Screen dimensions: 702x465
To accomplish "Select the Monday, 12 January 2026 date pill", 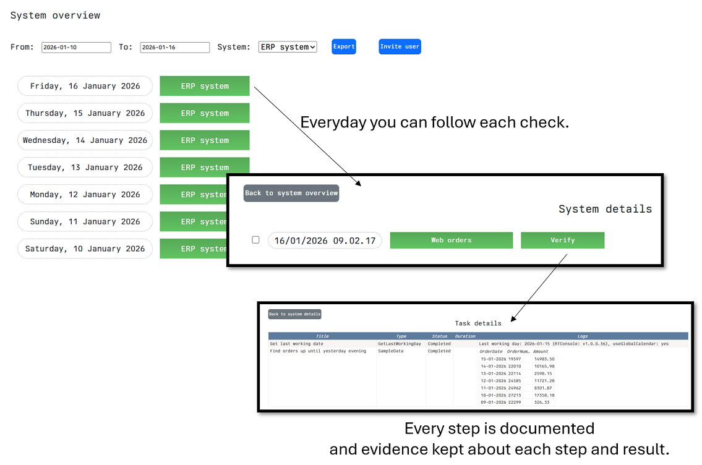I will [85, 195].
